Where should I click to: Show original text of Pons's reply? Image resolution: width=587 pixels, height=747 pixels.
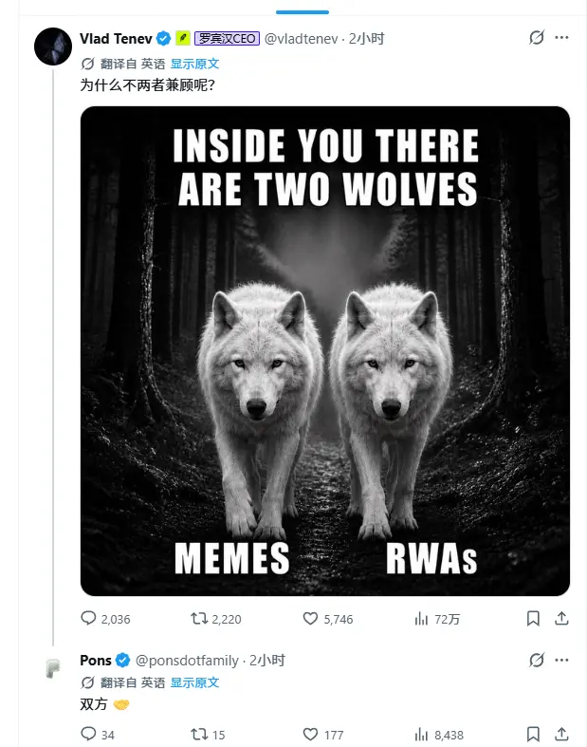pyautogui.click(x=194, y=682)
